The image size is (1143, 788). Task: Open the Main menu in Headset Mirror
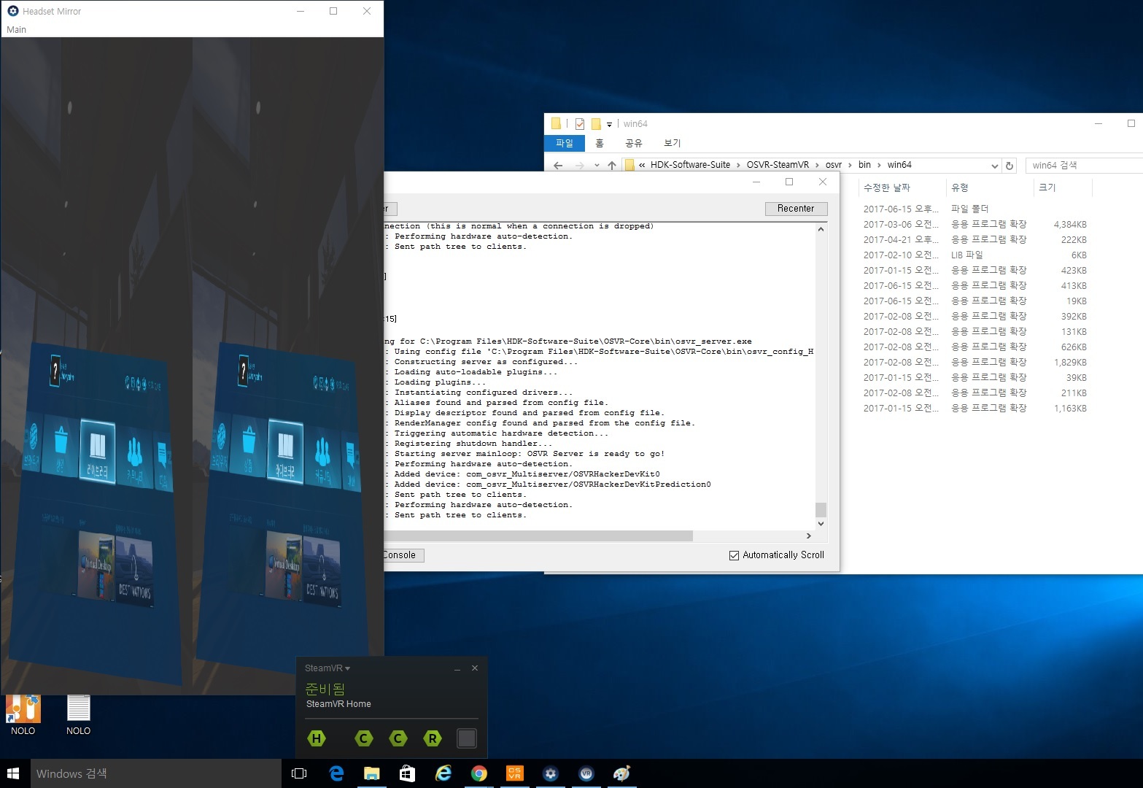coord(16,30)
